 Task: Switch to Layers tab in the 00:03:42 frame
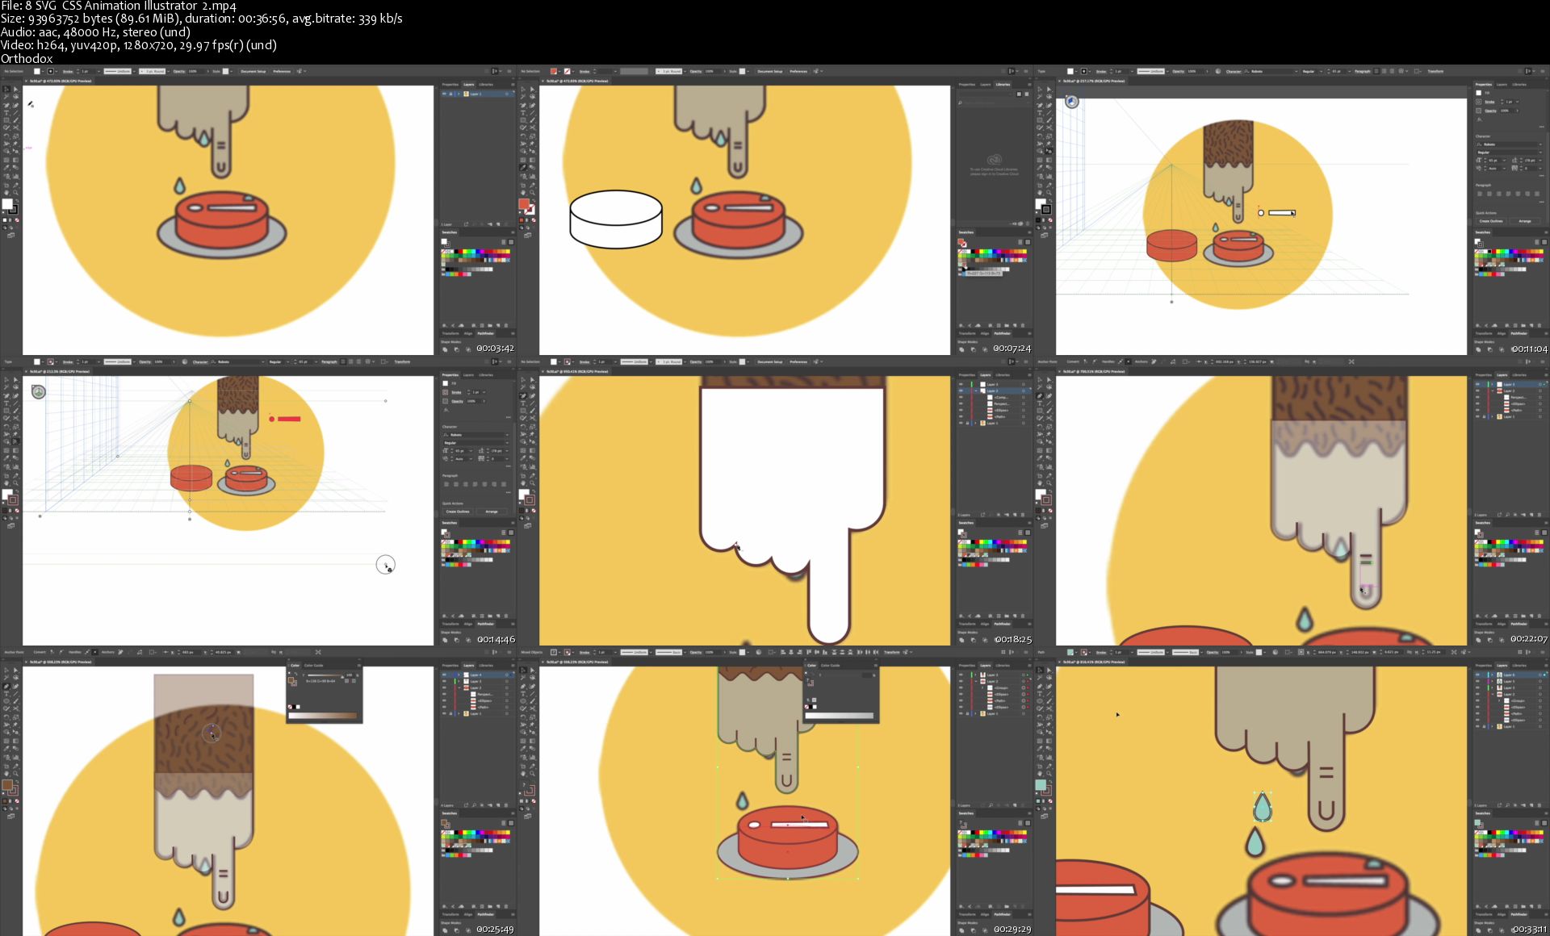(x=468, y=85)
